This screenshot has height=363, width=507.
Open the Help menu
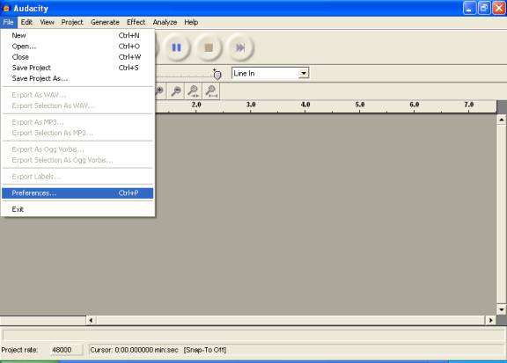click(x=191, y=22)
